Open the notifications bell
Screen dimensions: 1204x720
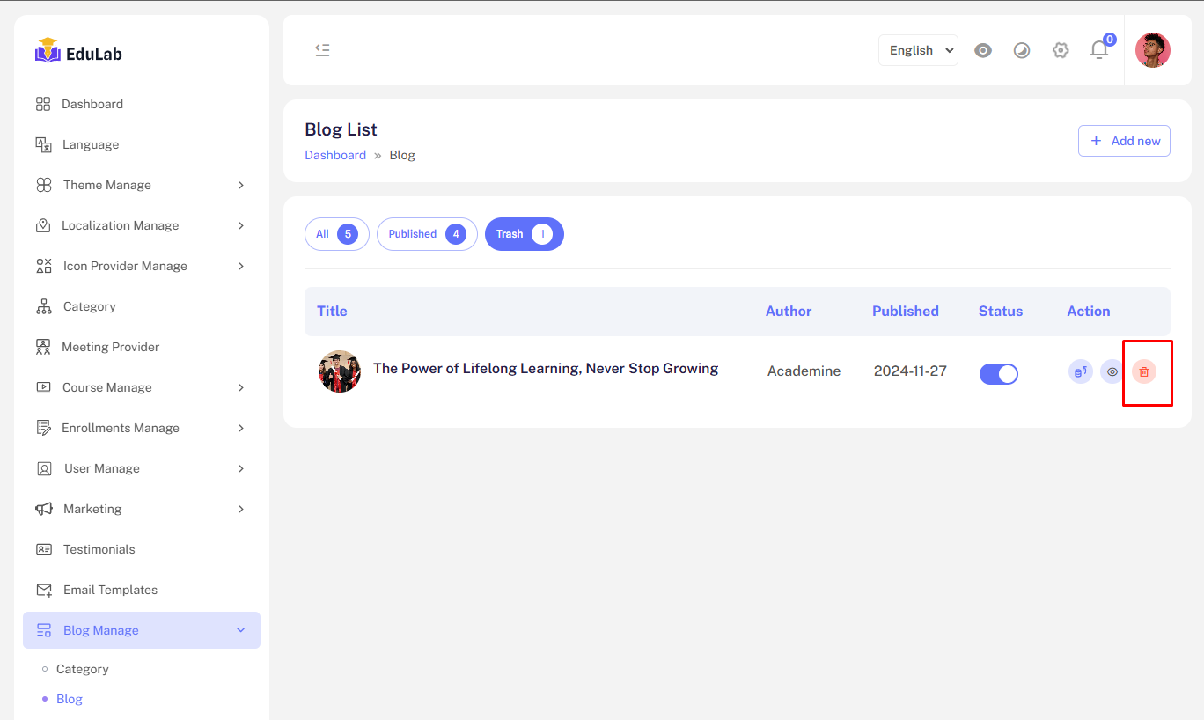1099,50
